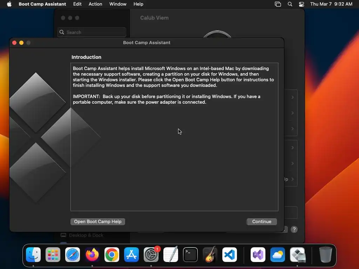
Task: Open the Action menu
Action: (x=95, y=4)
